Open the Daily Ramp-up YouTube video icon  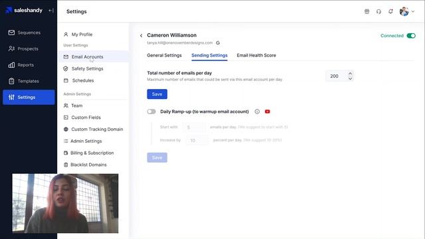point(267,112)
